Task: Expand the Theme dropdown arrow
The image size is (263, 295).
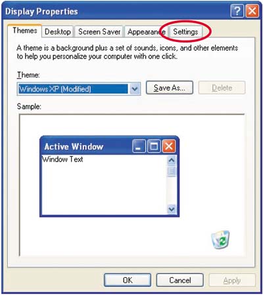Action: (x=135, y=88)
